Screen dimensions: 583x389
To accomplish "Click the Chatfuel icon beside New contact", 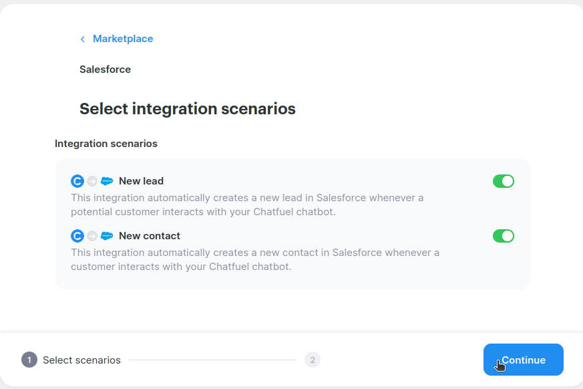I will coord(77,236).
